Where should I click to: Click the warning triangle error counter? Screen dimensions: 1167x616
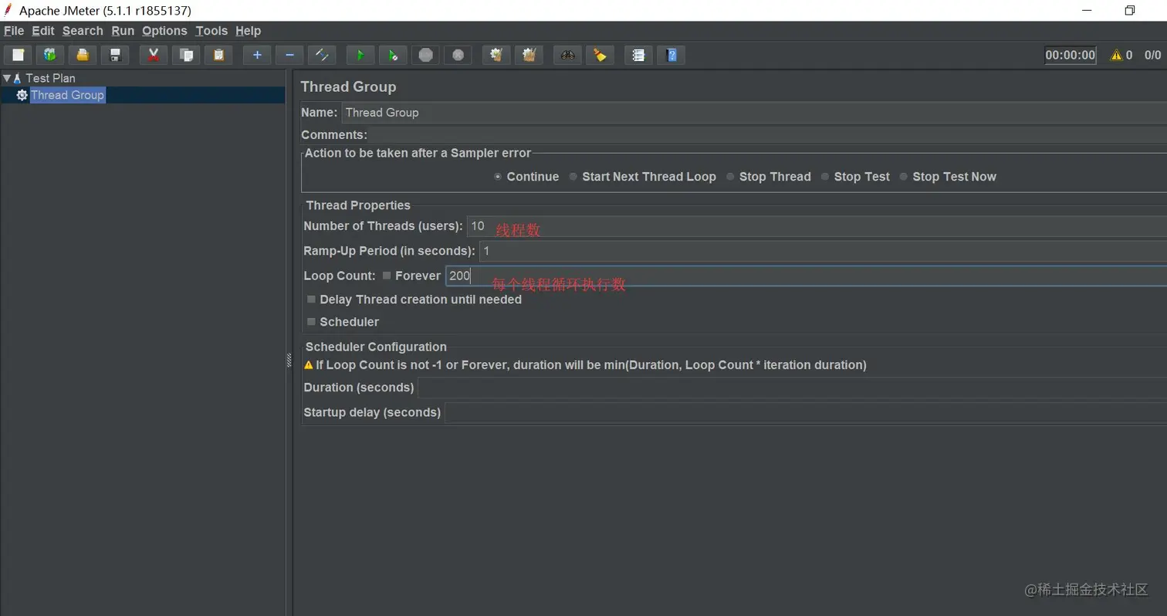1116,55
